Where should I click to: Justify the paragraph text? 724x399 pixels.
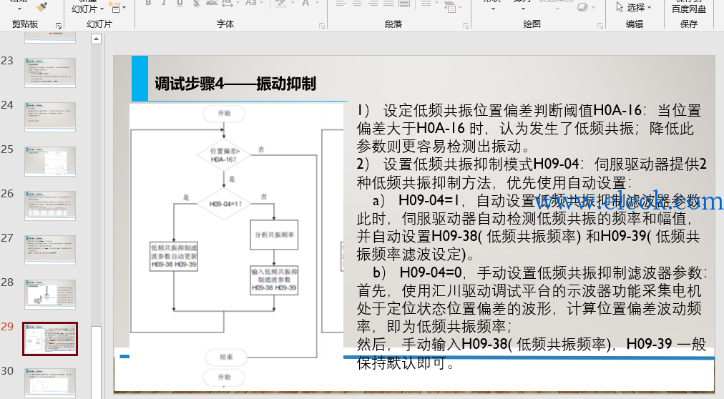[x=388, y=4]
